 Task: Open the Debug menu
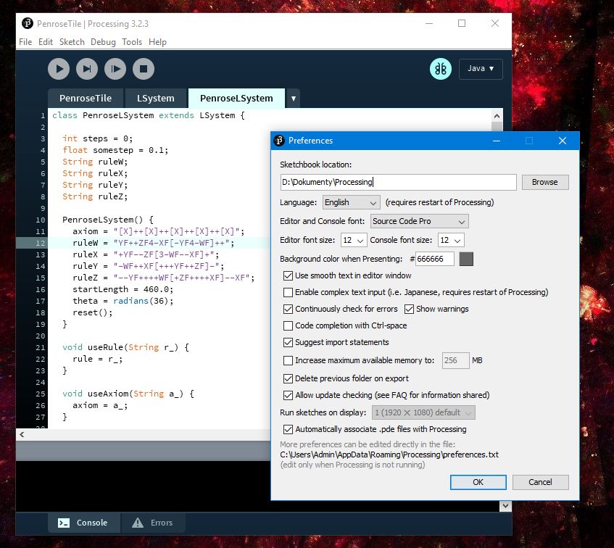click(103, 42)
